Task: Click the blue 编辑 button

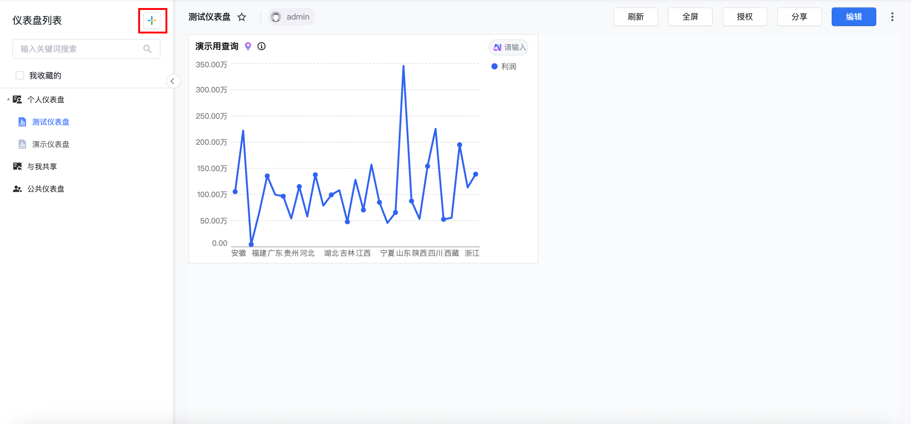Action: pyautogui.click(x=853, y=17)
